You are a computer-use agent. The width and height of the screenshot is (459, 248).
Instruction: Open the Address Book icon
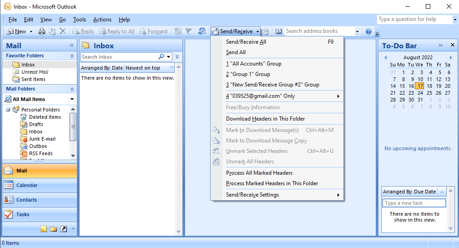click(x=279, y=31)
